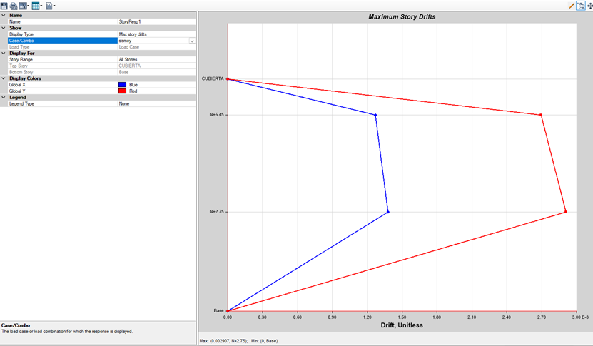
Task: Click the Print icon in the toolbar
Action: (14, 6)
